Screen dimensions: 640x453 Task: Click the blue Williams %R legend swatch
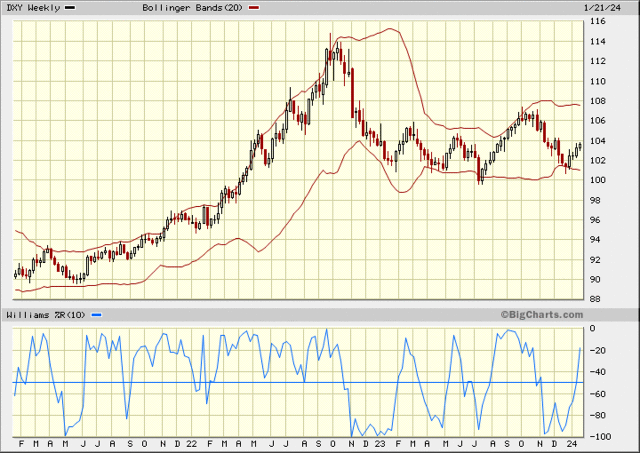coord(96,315)
